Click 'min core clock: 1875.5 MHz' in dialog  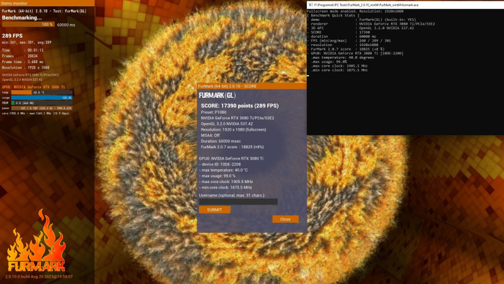click(x=226, y=187)
